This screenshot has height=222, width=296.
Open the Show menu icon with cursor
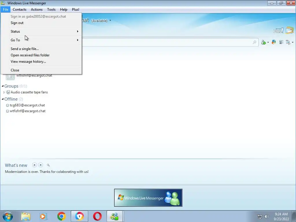pos(288,42)
